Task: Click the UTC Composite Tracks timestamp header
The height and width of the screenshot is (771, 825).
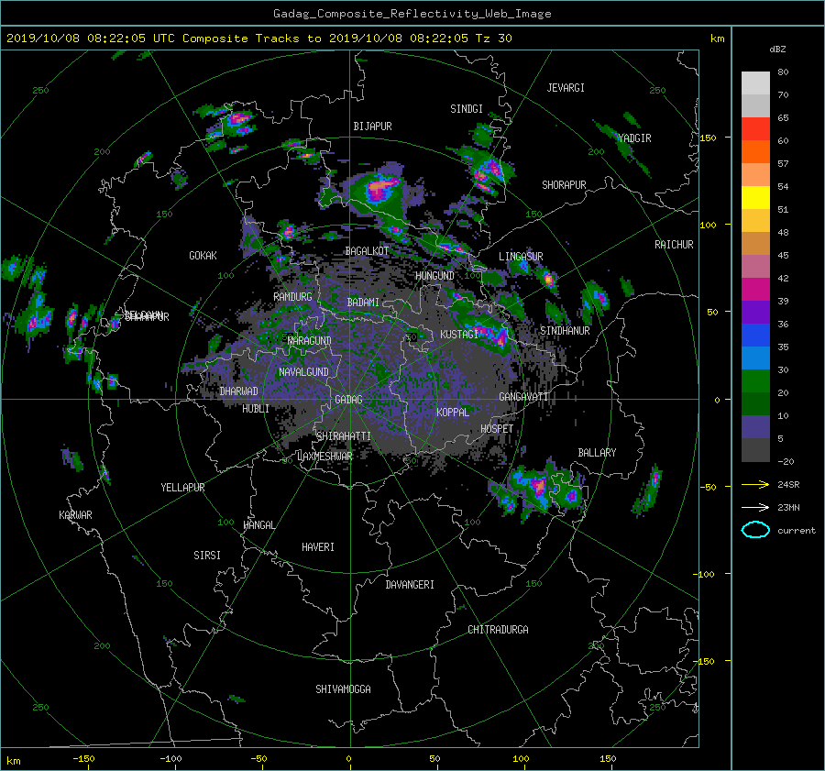Action: pos(258,39)
